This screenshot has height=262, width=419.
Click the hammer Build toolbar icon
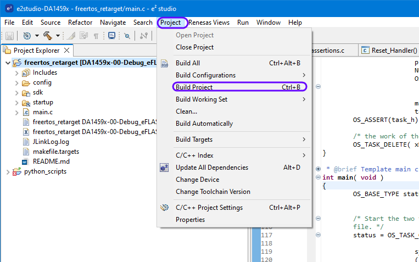click(x=48, y=36)
